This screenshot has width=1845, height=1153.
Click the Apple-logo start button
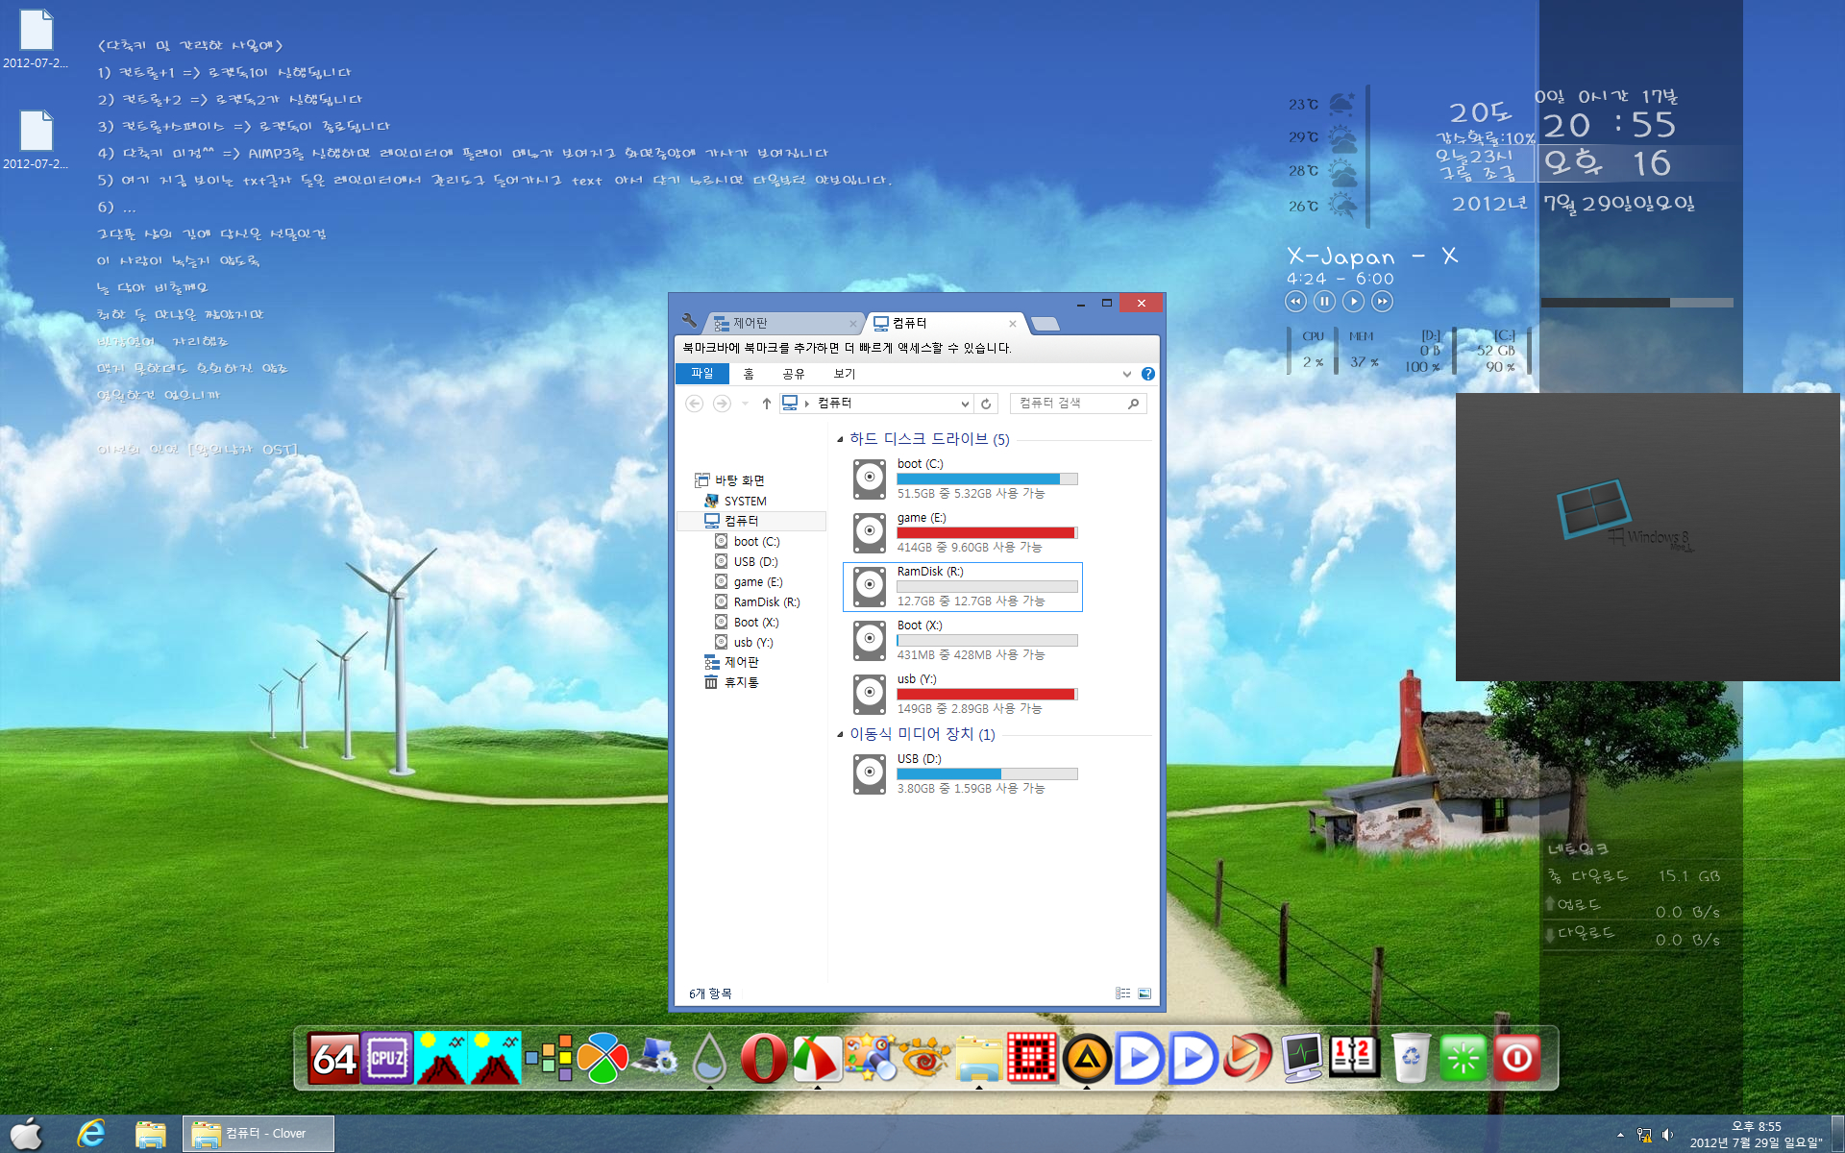[x=27, y=1134]
